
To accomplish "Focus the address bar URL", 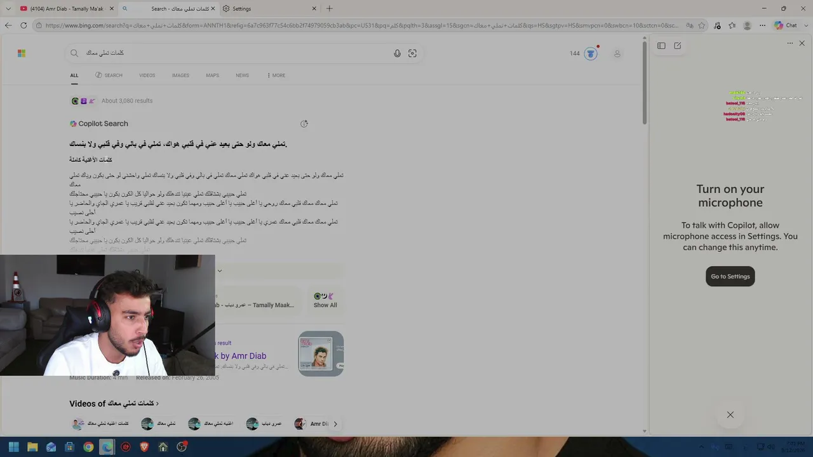I will 361,25.
